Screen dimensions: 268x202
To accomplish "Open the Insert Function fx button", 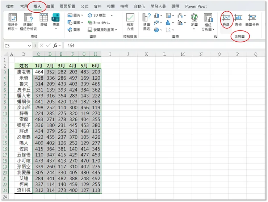I will [x=55, y=46].
